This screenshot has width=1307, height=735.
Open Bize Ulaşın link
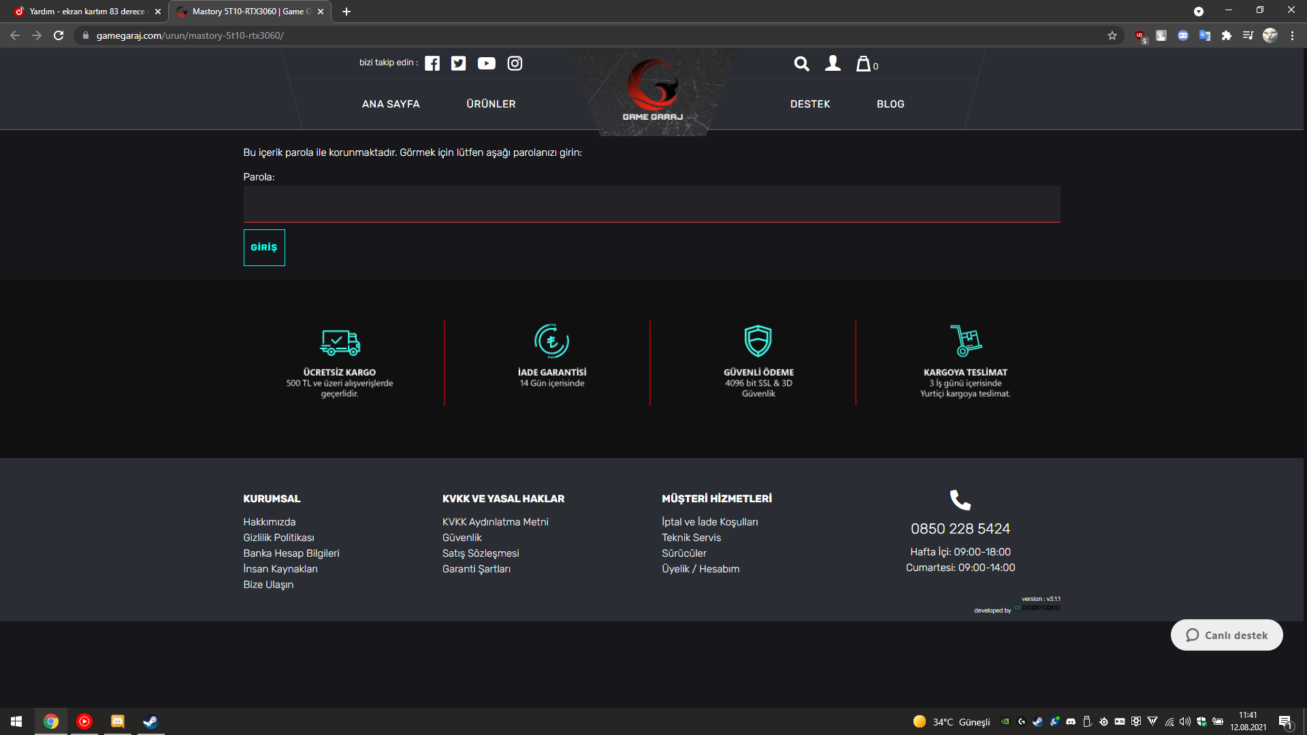[268, 585]
